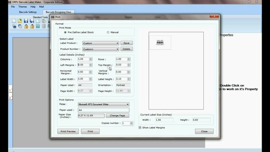The width and height of the screenshot is (270, 152).
Task: Switch to Barcode Settings tab
Action: pos(28,12)
